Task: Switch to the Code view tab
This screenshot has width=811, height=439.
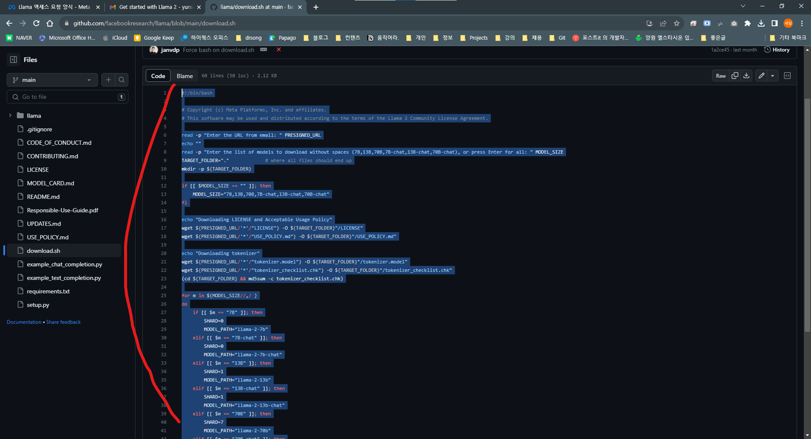Action: coord(158,76)
